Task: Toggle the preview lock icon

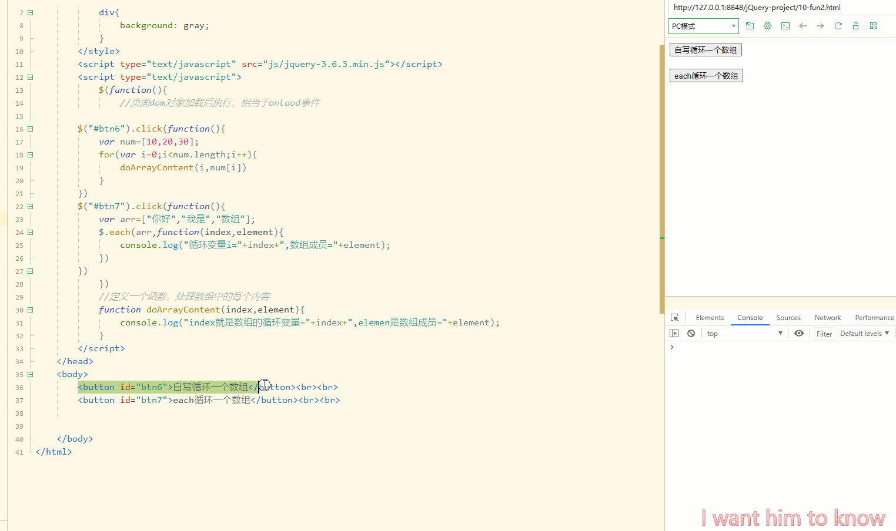Action: 855,26
